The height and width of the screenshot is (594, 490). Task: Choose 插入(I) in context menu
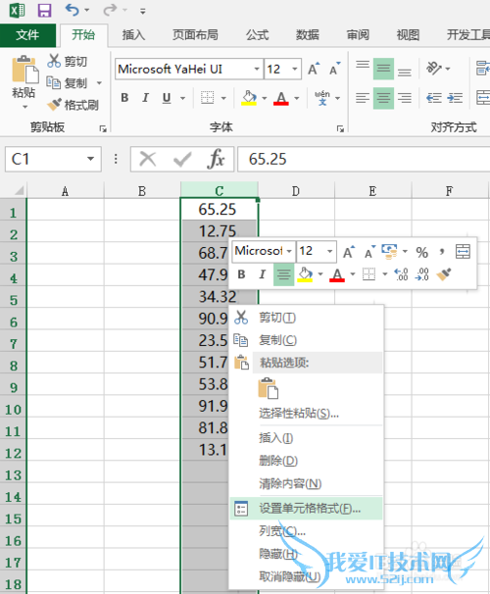pos(306,438)
